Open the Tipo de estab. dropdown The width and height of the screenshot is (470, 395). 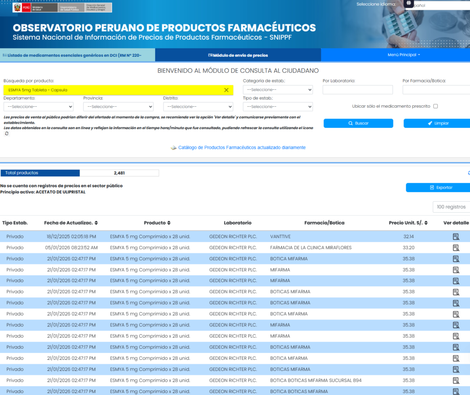point(278,106)
